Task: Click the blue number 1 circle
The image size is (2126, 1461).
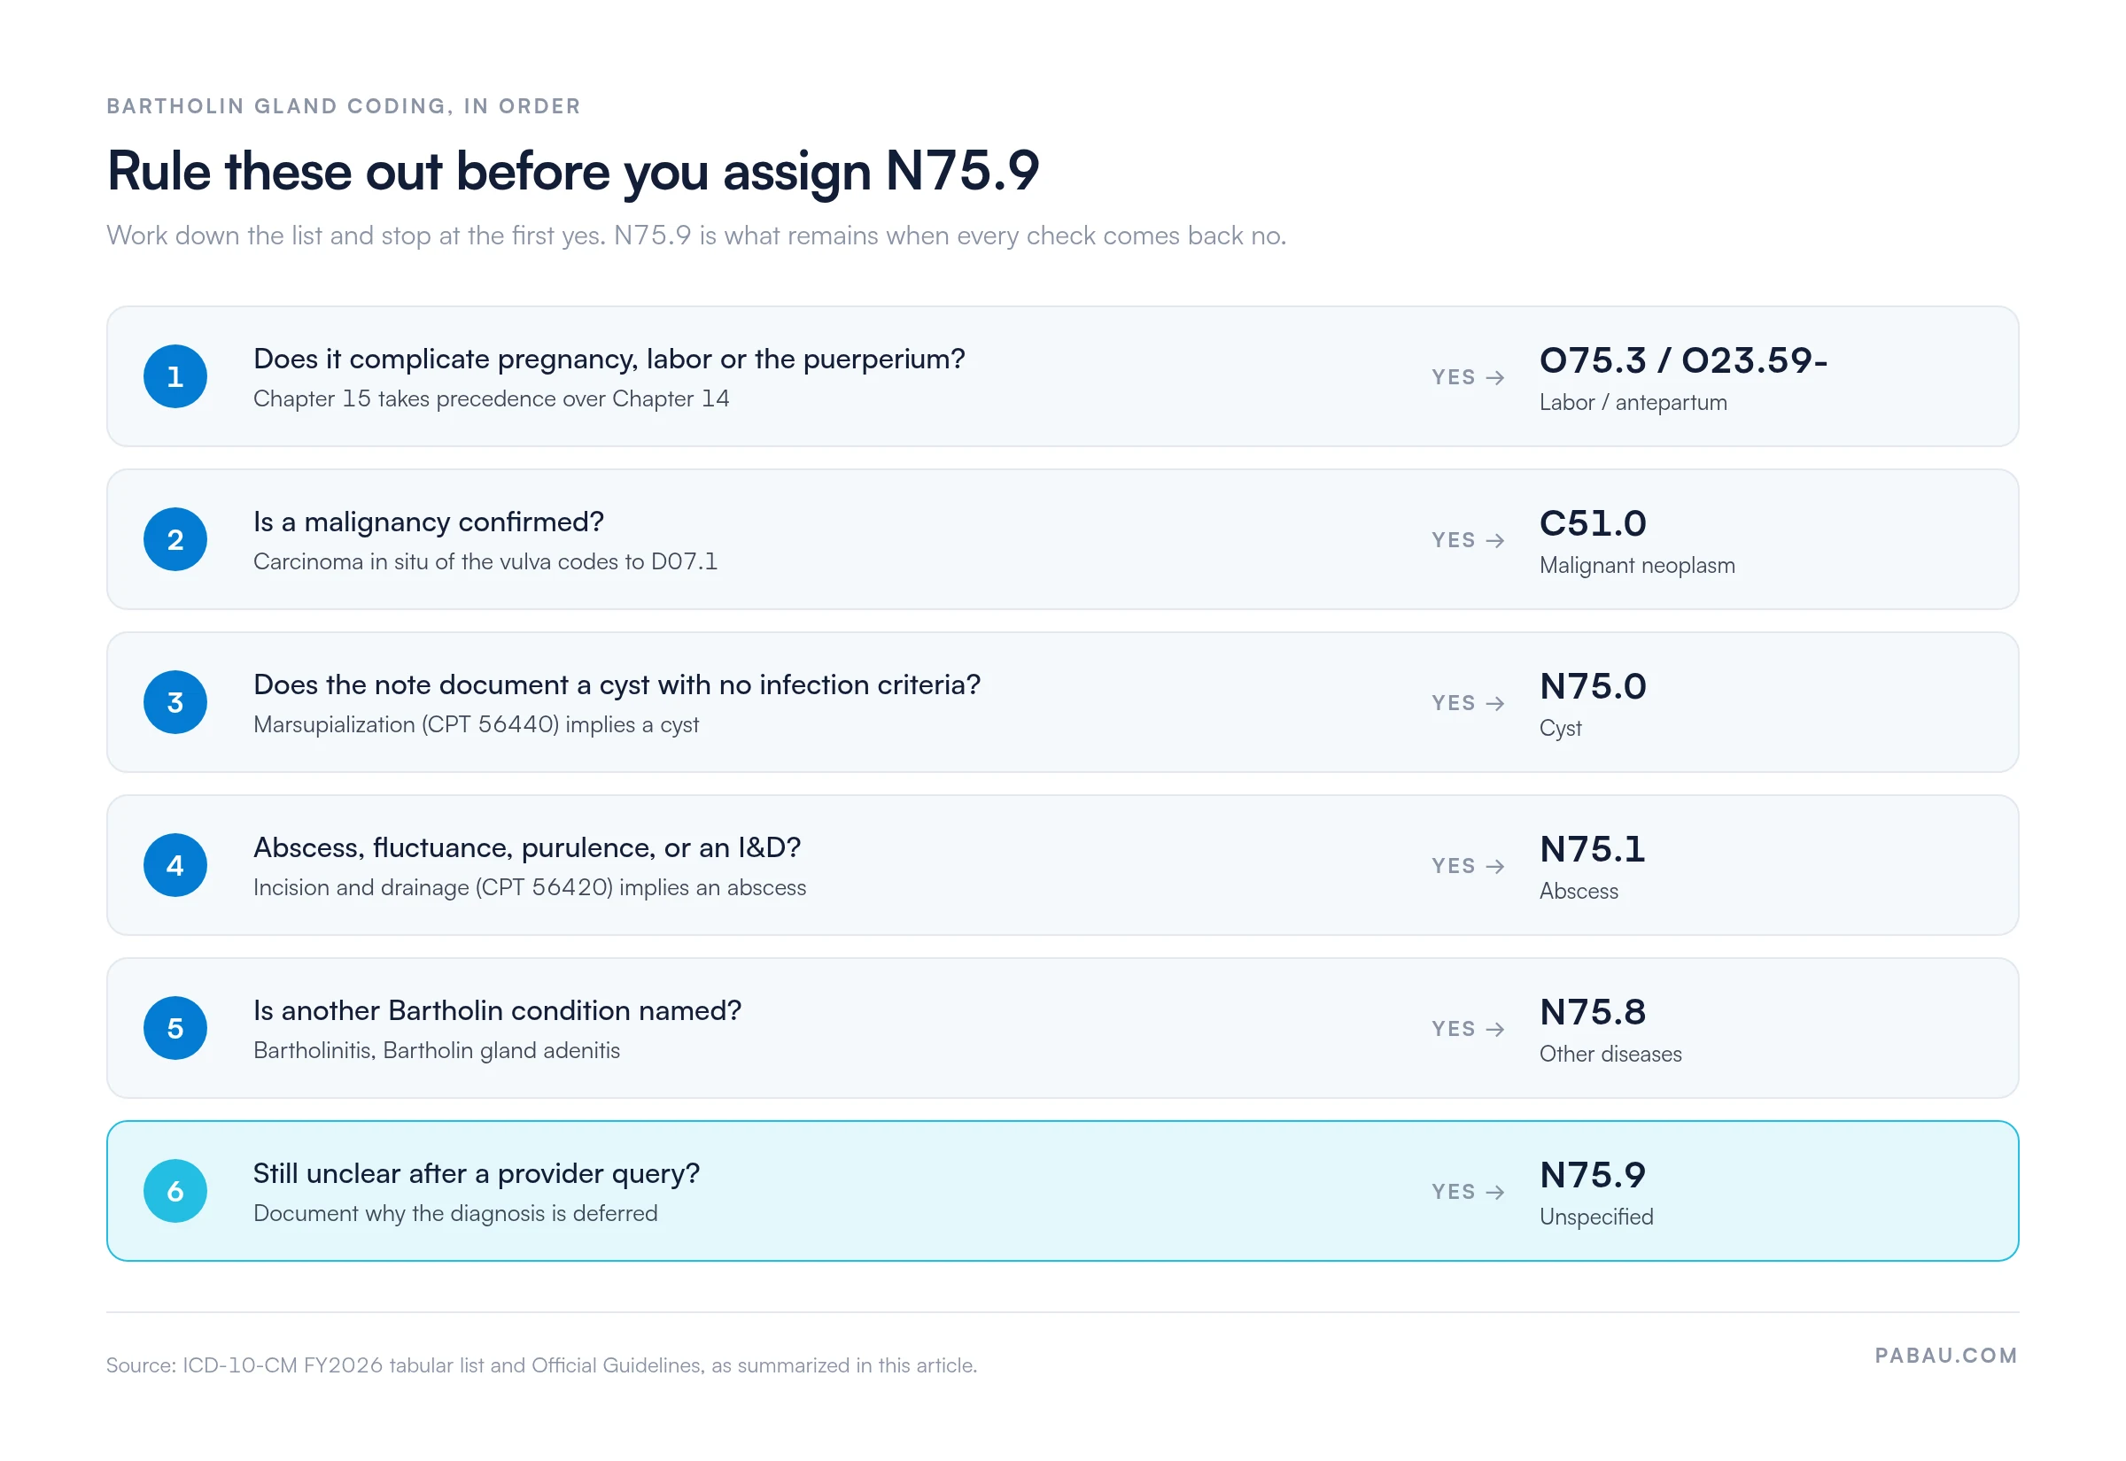Action: click(x=175, y=376)
